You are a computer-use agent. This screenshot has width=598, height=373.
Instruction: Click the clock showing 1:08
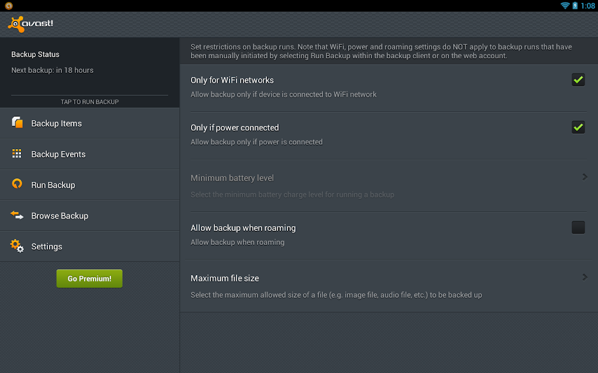click(x=587, y=6)
